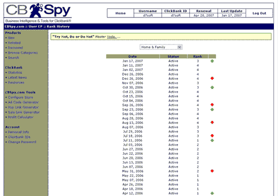The width and height of the screenshot is (278, 196).
Task: Open the Home & Family category dropdown
Action: [161, 47]
